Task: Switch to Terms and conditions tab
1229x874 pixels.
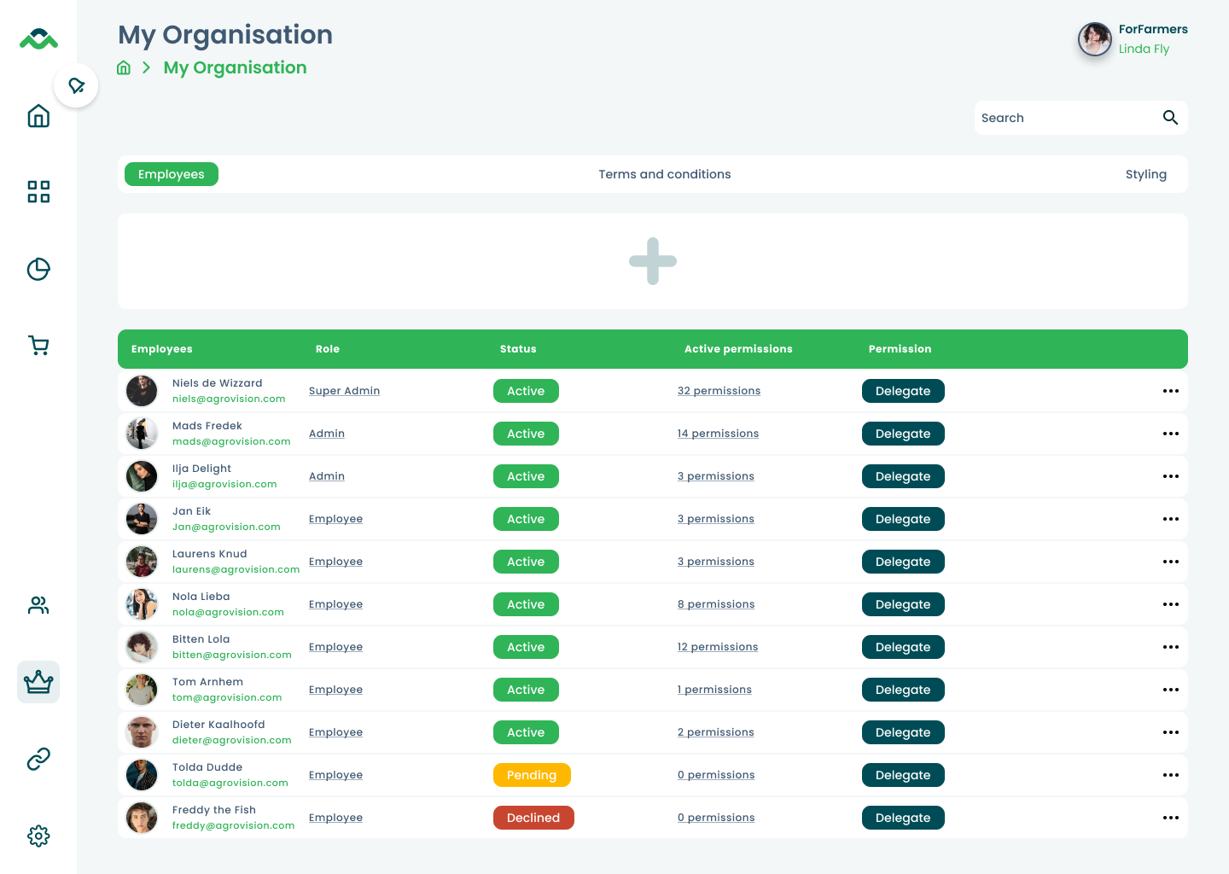Action: [664, 174]
